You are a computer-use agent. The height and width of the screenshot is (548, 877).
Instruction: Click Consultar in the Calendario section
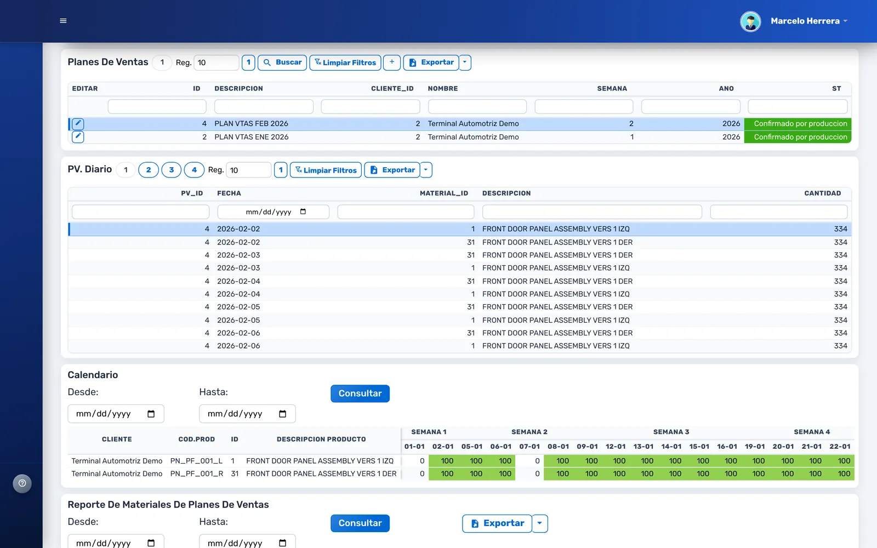tap(360, 393)
